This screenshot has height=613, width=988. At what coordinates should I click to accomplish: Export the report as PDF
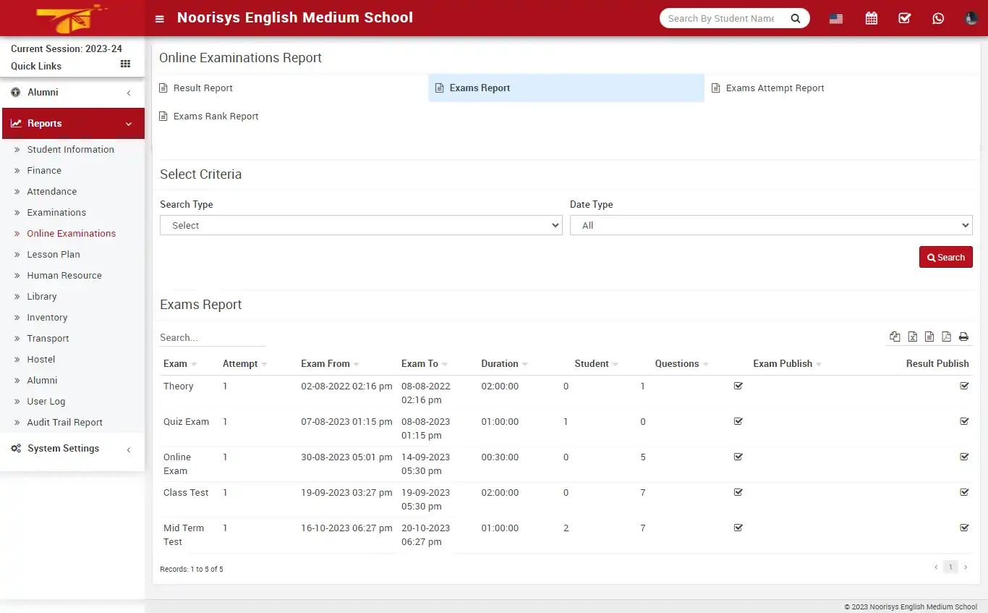click(947, 337)
